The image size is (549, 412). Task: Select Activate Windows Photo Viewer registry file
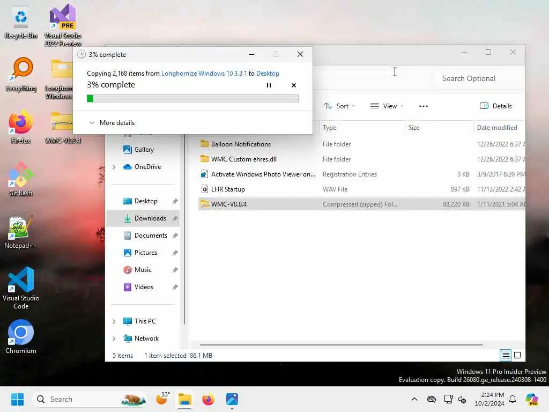tap(362, 174)
